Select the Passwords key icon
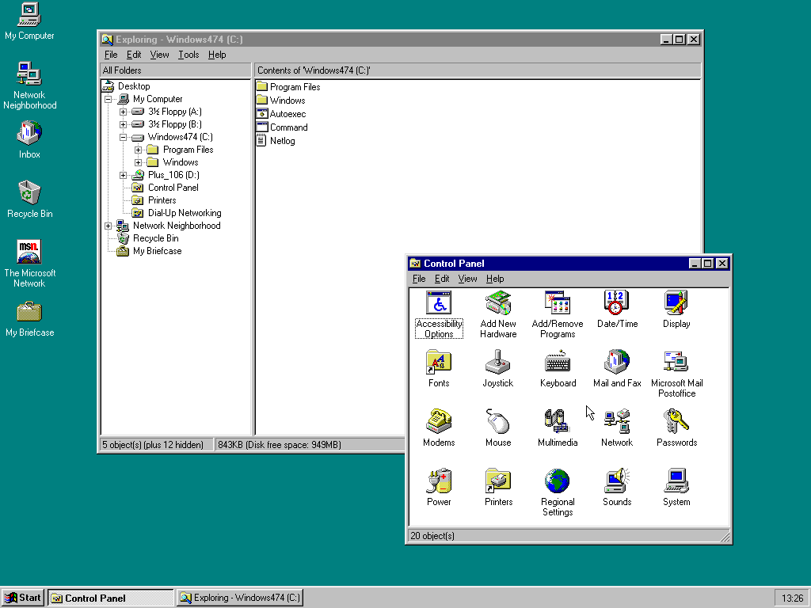The image size is (811, 608). click(676, 422)
